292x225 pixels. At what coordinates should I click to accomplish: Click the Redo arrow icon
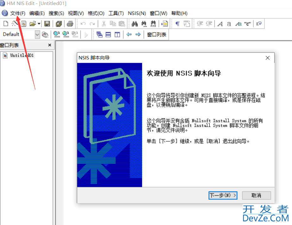click(x=92, y=24)
